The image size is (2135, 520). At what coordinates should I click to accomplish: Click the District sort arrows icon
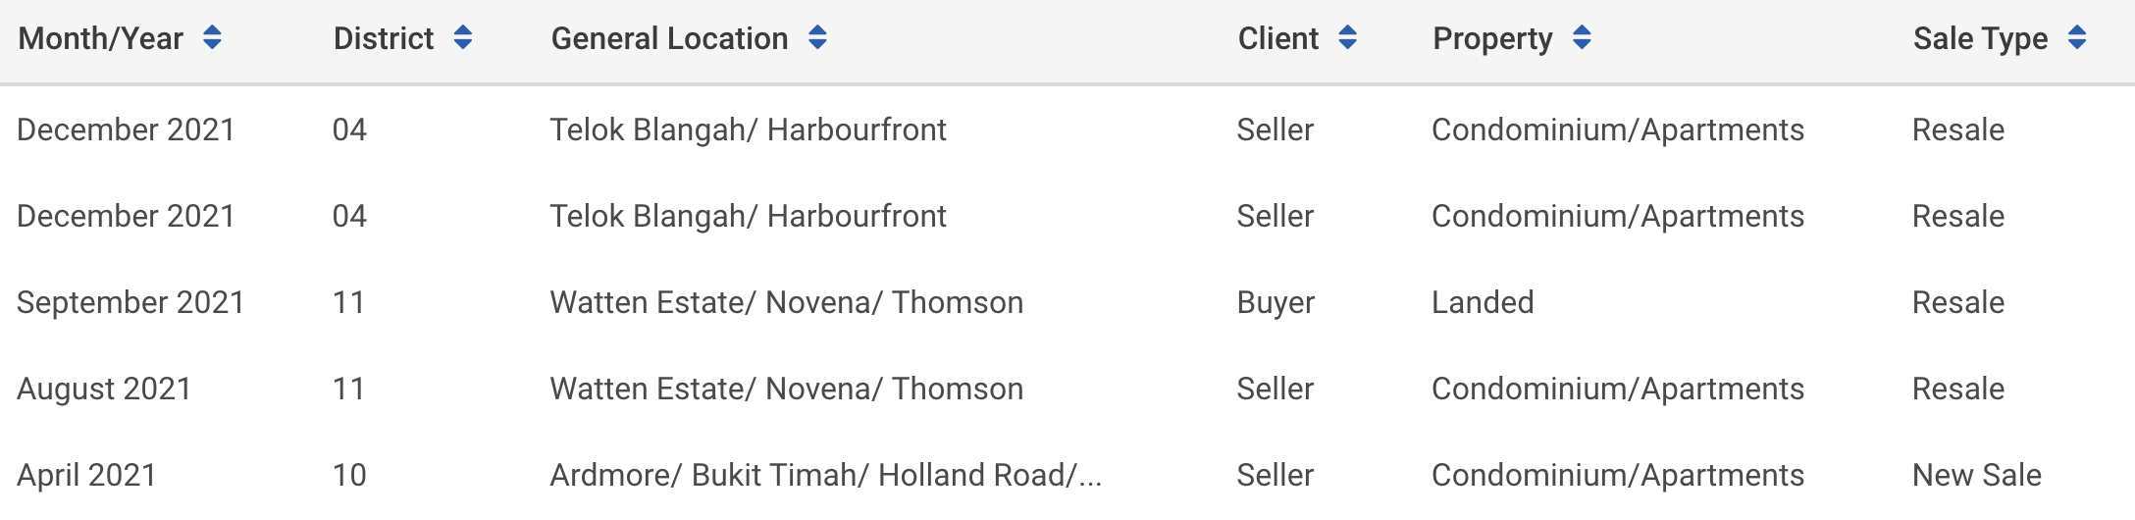pyautogui.click(x=463, y=38)
